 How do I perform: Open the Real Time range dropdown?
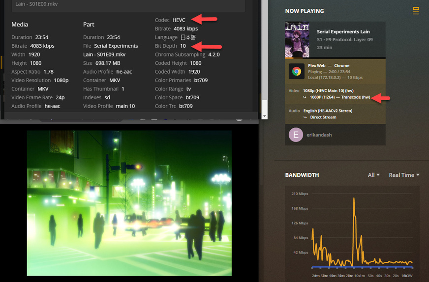pyautogui.click(x=404, y=175)
